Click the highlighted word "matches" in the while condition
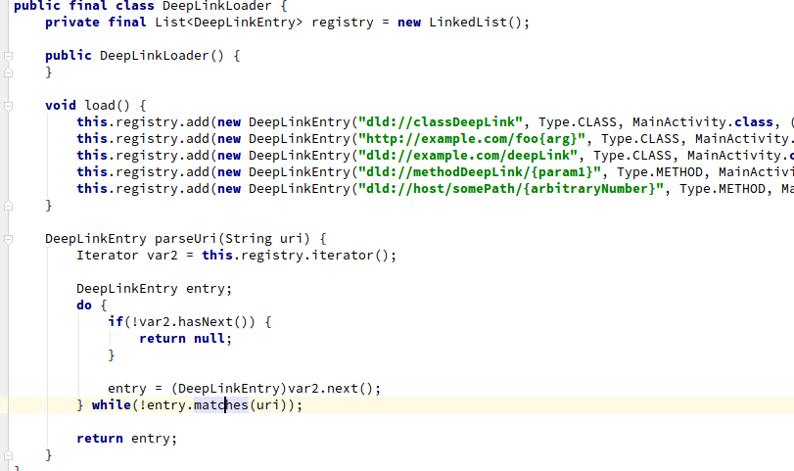 pos(221,405)
